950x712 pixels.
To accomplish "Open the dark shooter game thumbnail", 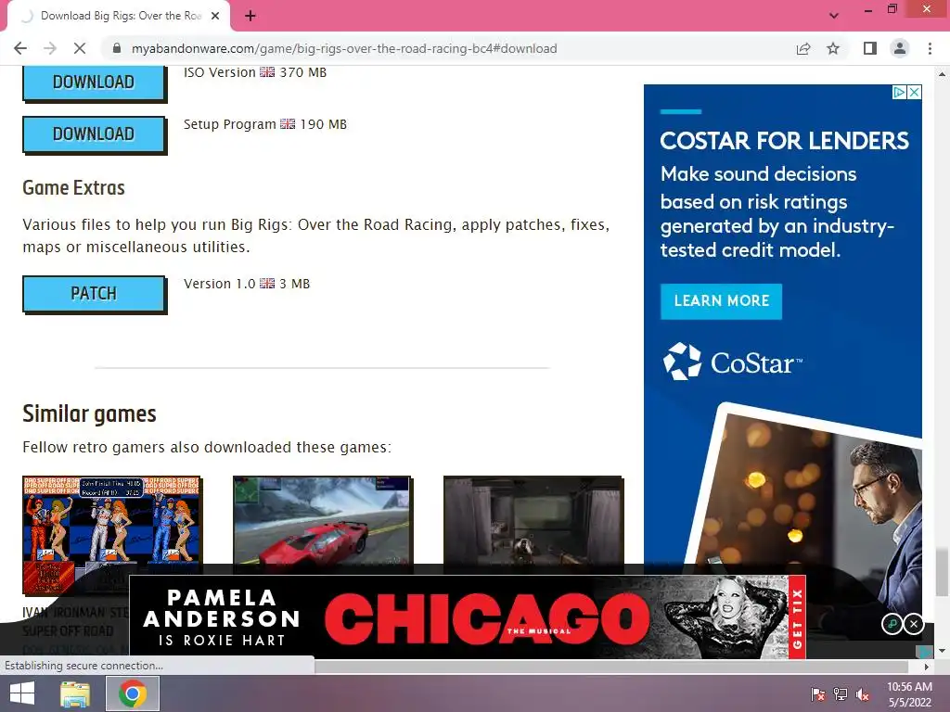I will click(x=533, y=522).
